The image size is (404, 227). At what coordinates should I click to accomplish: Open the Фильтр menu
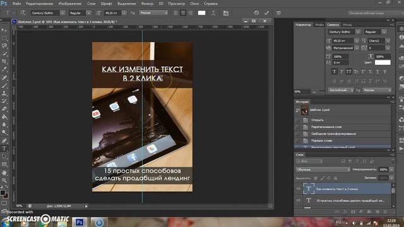(147, 4)
